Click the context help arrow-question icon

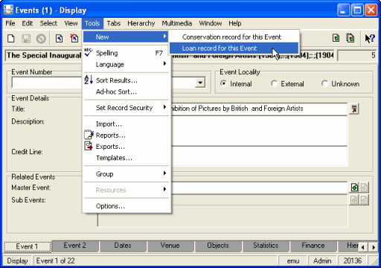(370, 39)
